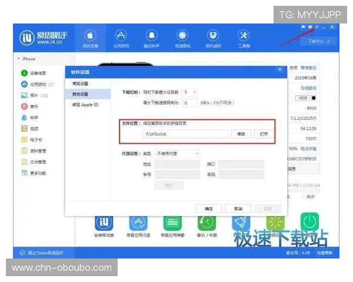The width and height of the screenshot is (353, 282).
Task: Click the Open storage folder button
Action: click(264, 134)
